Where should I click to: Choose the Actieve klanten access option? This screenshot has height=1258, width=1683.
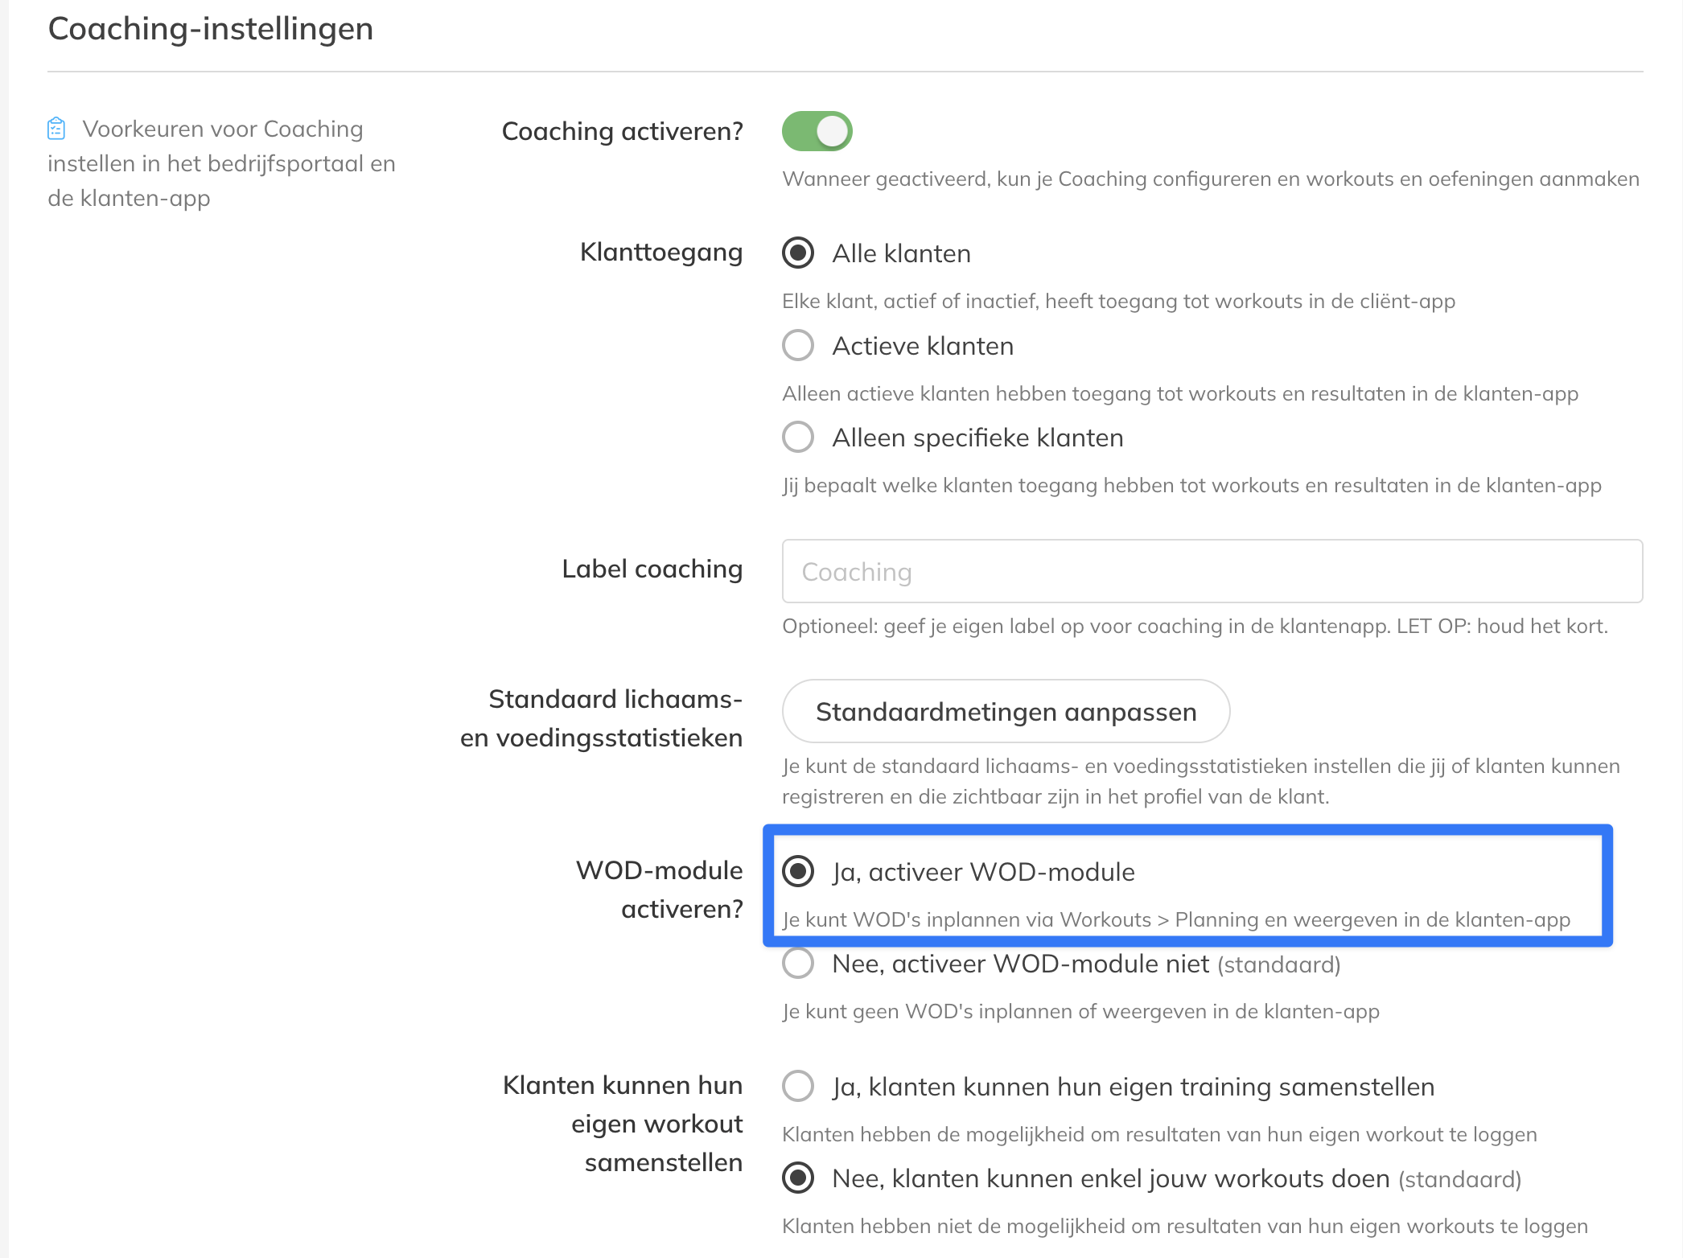pyautogui.click(x=798, y=346)
